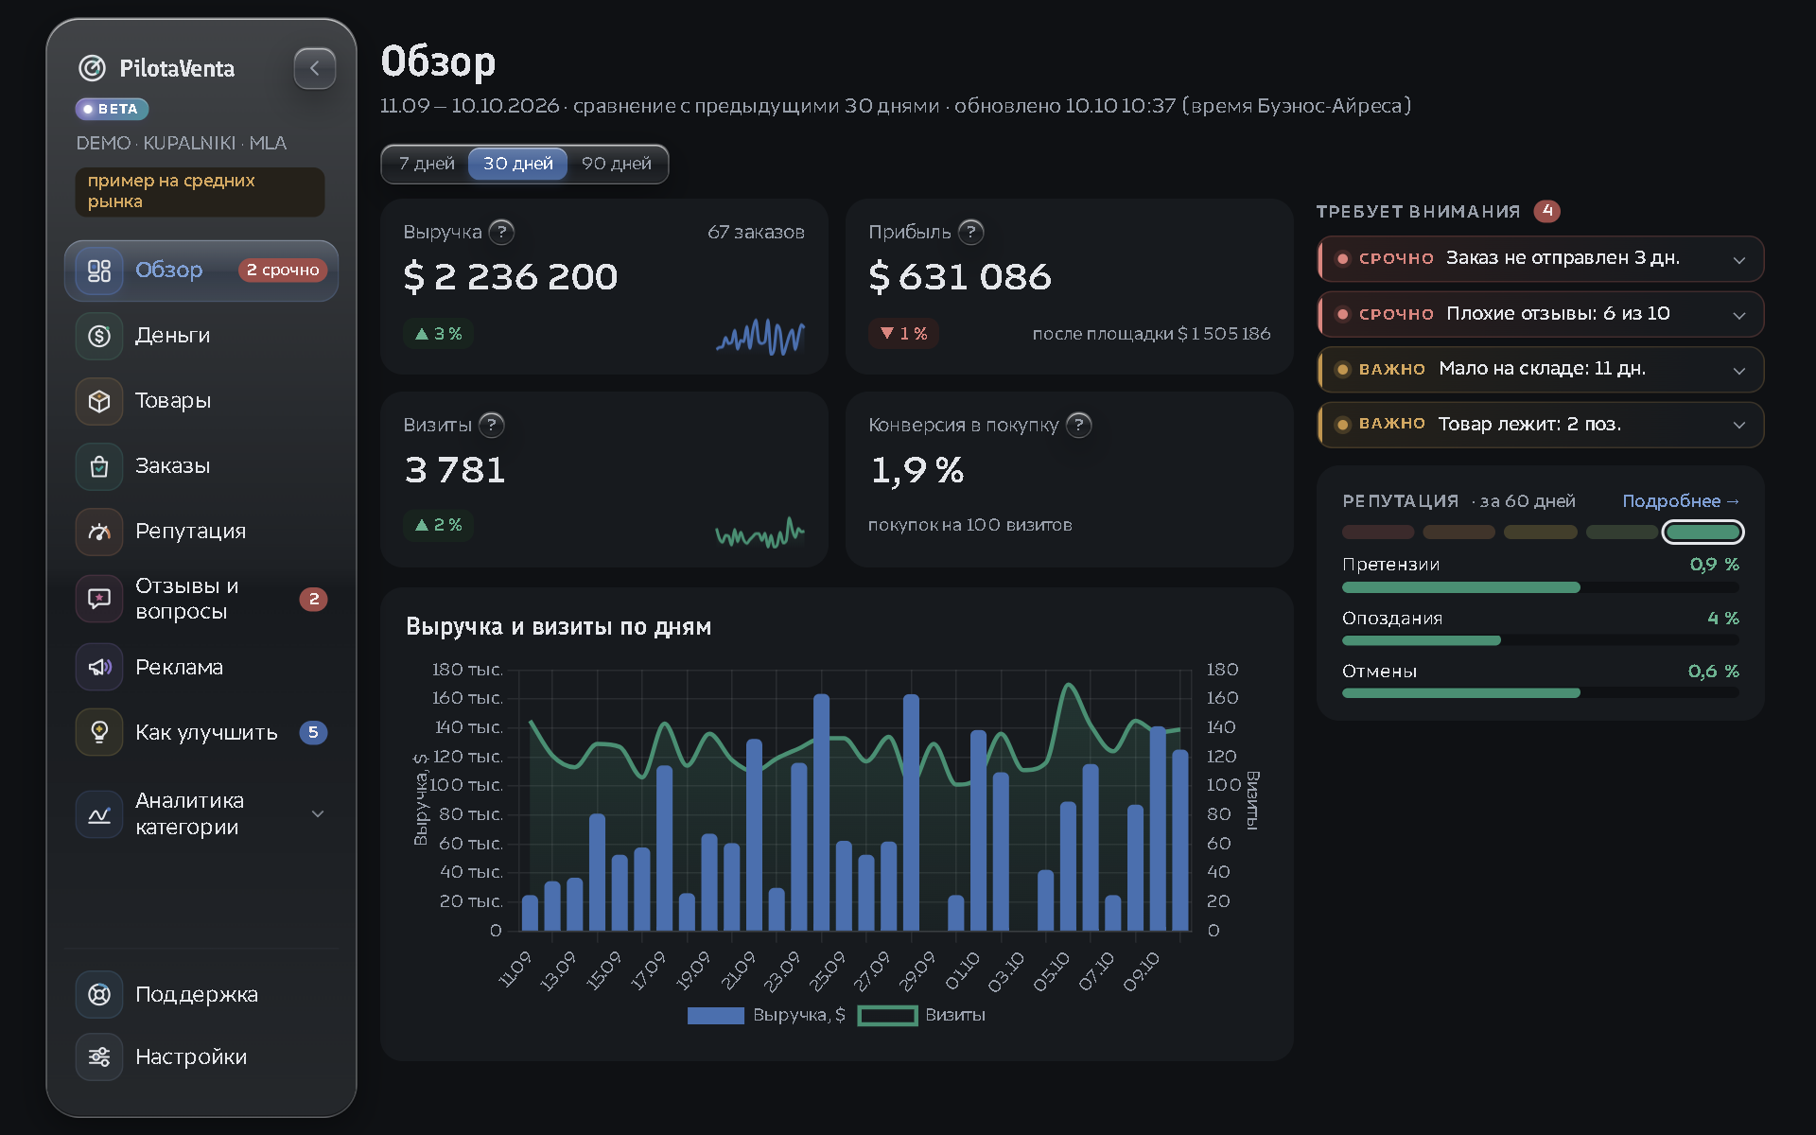Open the Реклама megaphone icon
Image resolution: width=1816 pixels, height=1135 pixels.
[99, 667]
